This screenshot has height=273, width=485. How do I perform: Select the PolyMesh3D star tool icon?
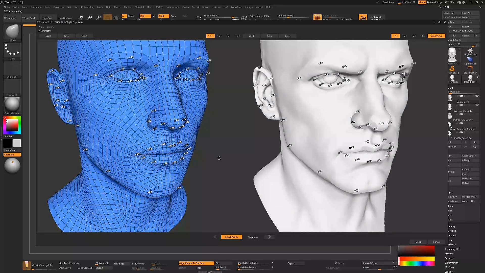470,51
